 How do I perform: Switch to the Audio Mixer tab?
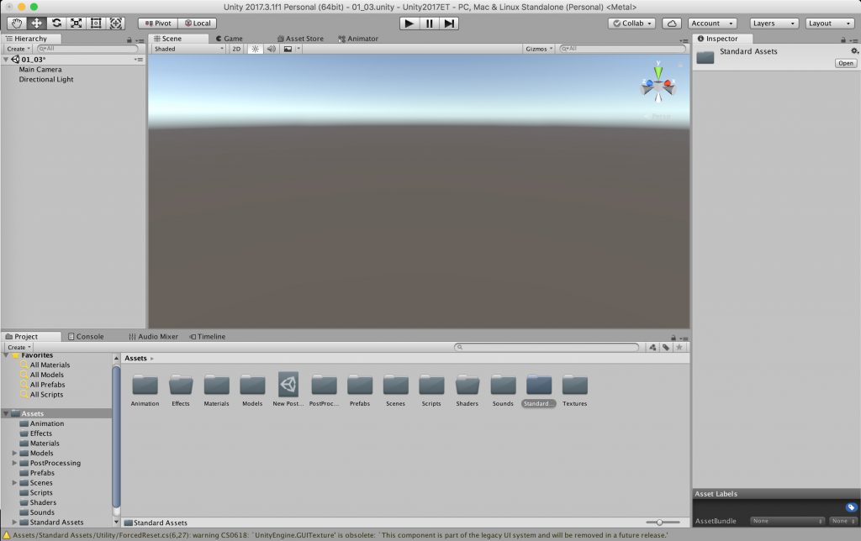pos(153,336)
